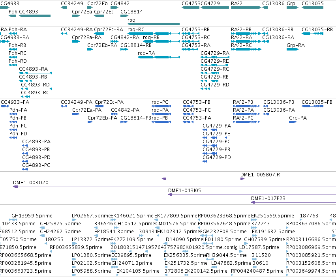The image size is (336, 277).
Task: Select EST GH25875.5prime
Action: tap(60, 224)
